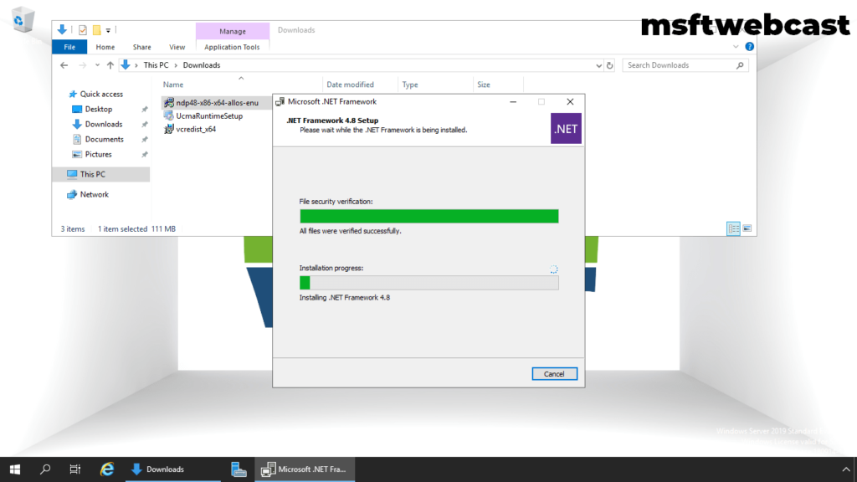Open the Share ribbon tab
This screenshot has width=857, height=482.
coord(141,47)
